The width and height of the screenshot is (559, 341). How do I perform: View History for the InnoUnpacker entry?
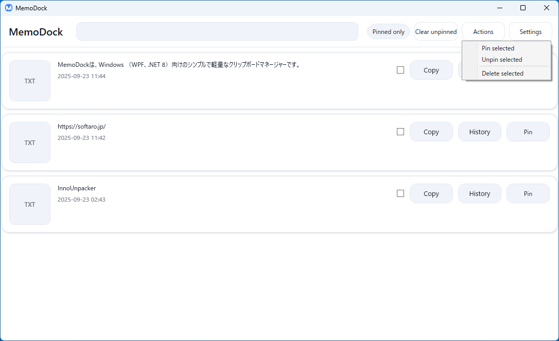coord(480,193)
